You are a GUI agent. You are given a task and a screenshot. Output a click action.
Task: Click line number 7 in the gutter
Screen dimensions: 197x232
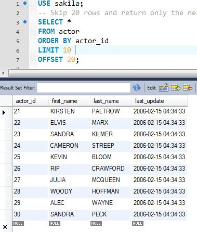pyautogui.click(x=18, y=60)
